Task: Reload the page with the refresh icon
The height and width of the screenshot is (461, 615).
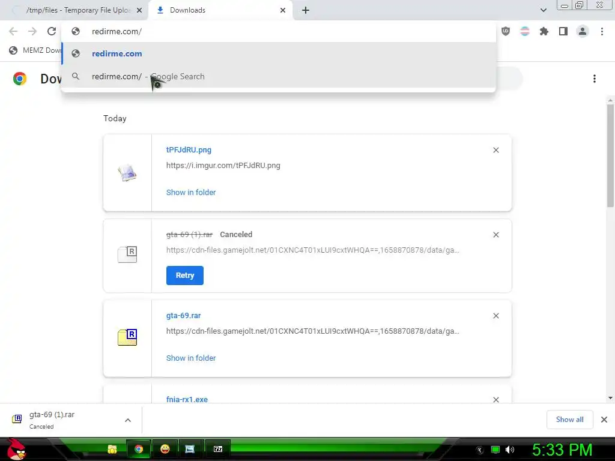Action: [x=52, y=31]
